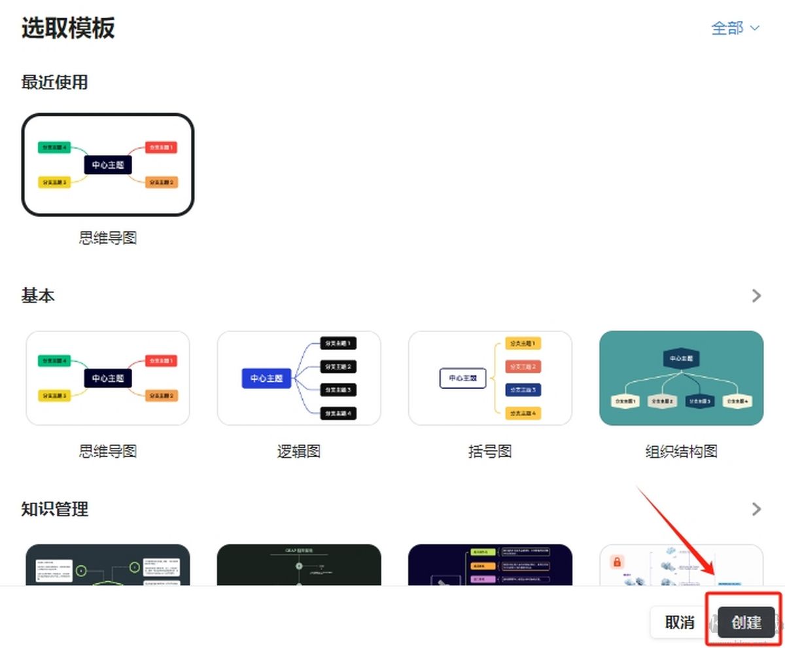Select the recently used 思维导图 template thumbnail
The image size is (785, 648).
pos(108,165)
